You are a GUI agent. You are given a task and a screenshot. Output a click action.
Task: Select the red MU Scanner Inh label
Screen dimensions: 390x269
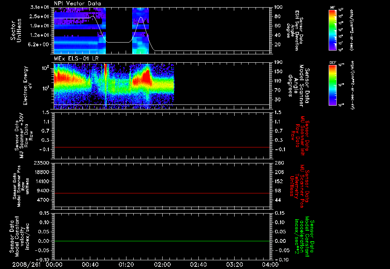pyautogui.click(x=301, y=136)
